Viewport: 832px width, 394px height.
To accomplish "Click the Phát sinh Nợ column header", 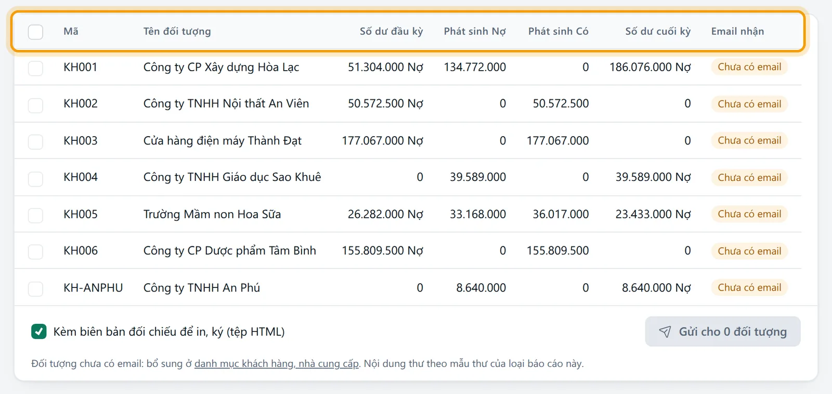I will [475, 31].
